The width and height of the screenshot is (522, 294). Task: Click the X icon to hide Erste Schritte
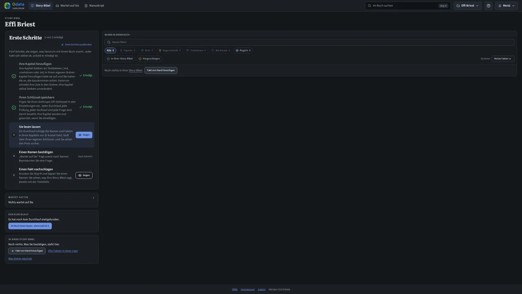62,45
